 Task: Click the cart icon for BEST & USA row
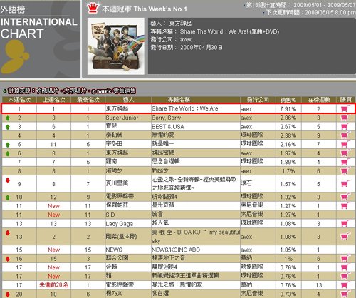pos(345,126)
